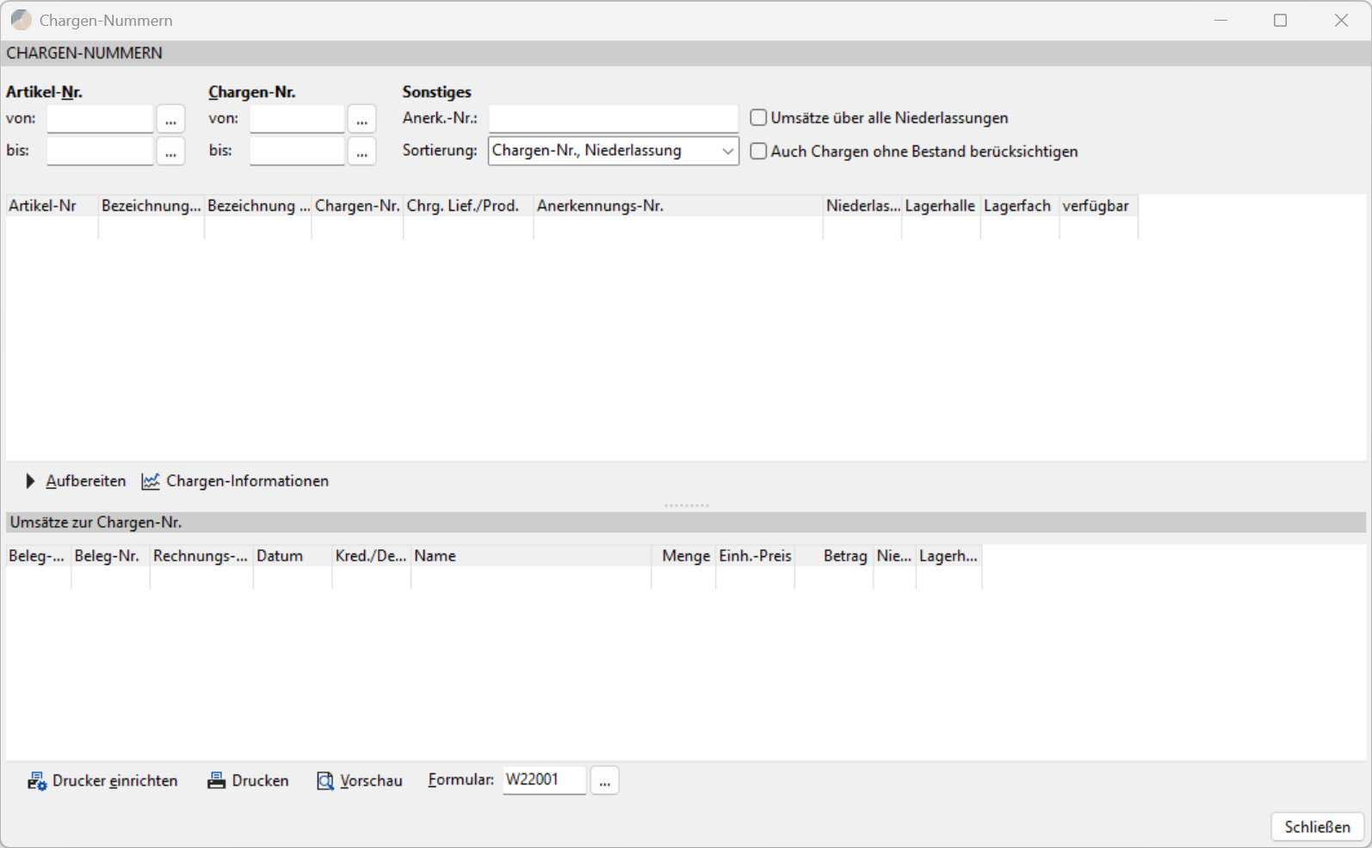Click the Aufbereiten play arrow icon

click(30, 481)
